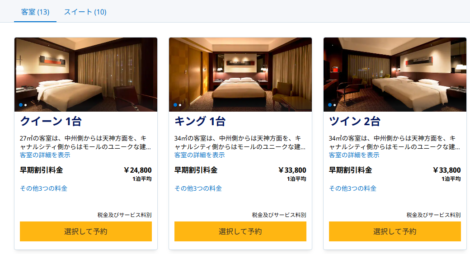Image resolution: width=470 pixels, height=254 pixels.
Task: Show 客室の詳細を表示 for キング 1台
Action: [200, 155]
